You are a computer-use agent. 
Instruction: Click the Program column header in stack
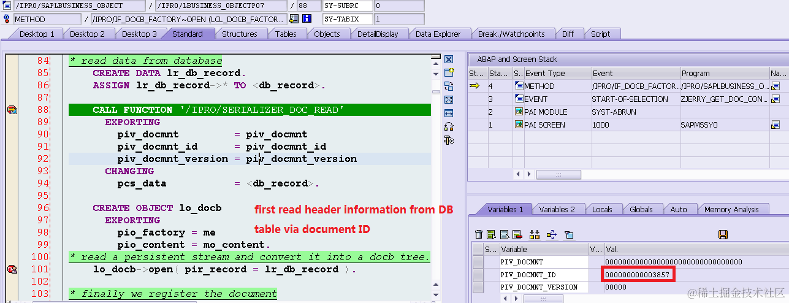724,73
